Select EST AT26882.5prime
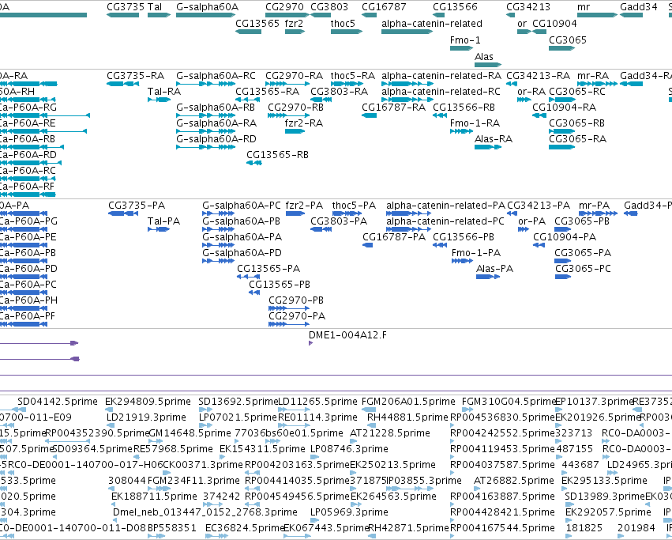672x540 pixels. 514,481
